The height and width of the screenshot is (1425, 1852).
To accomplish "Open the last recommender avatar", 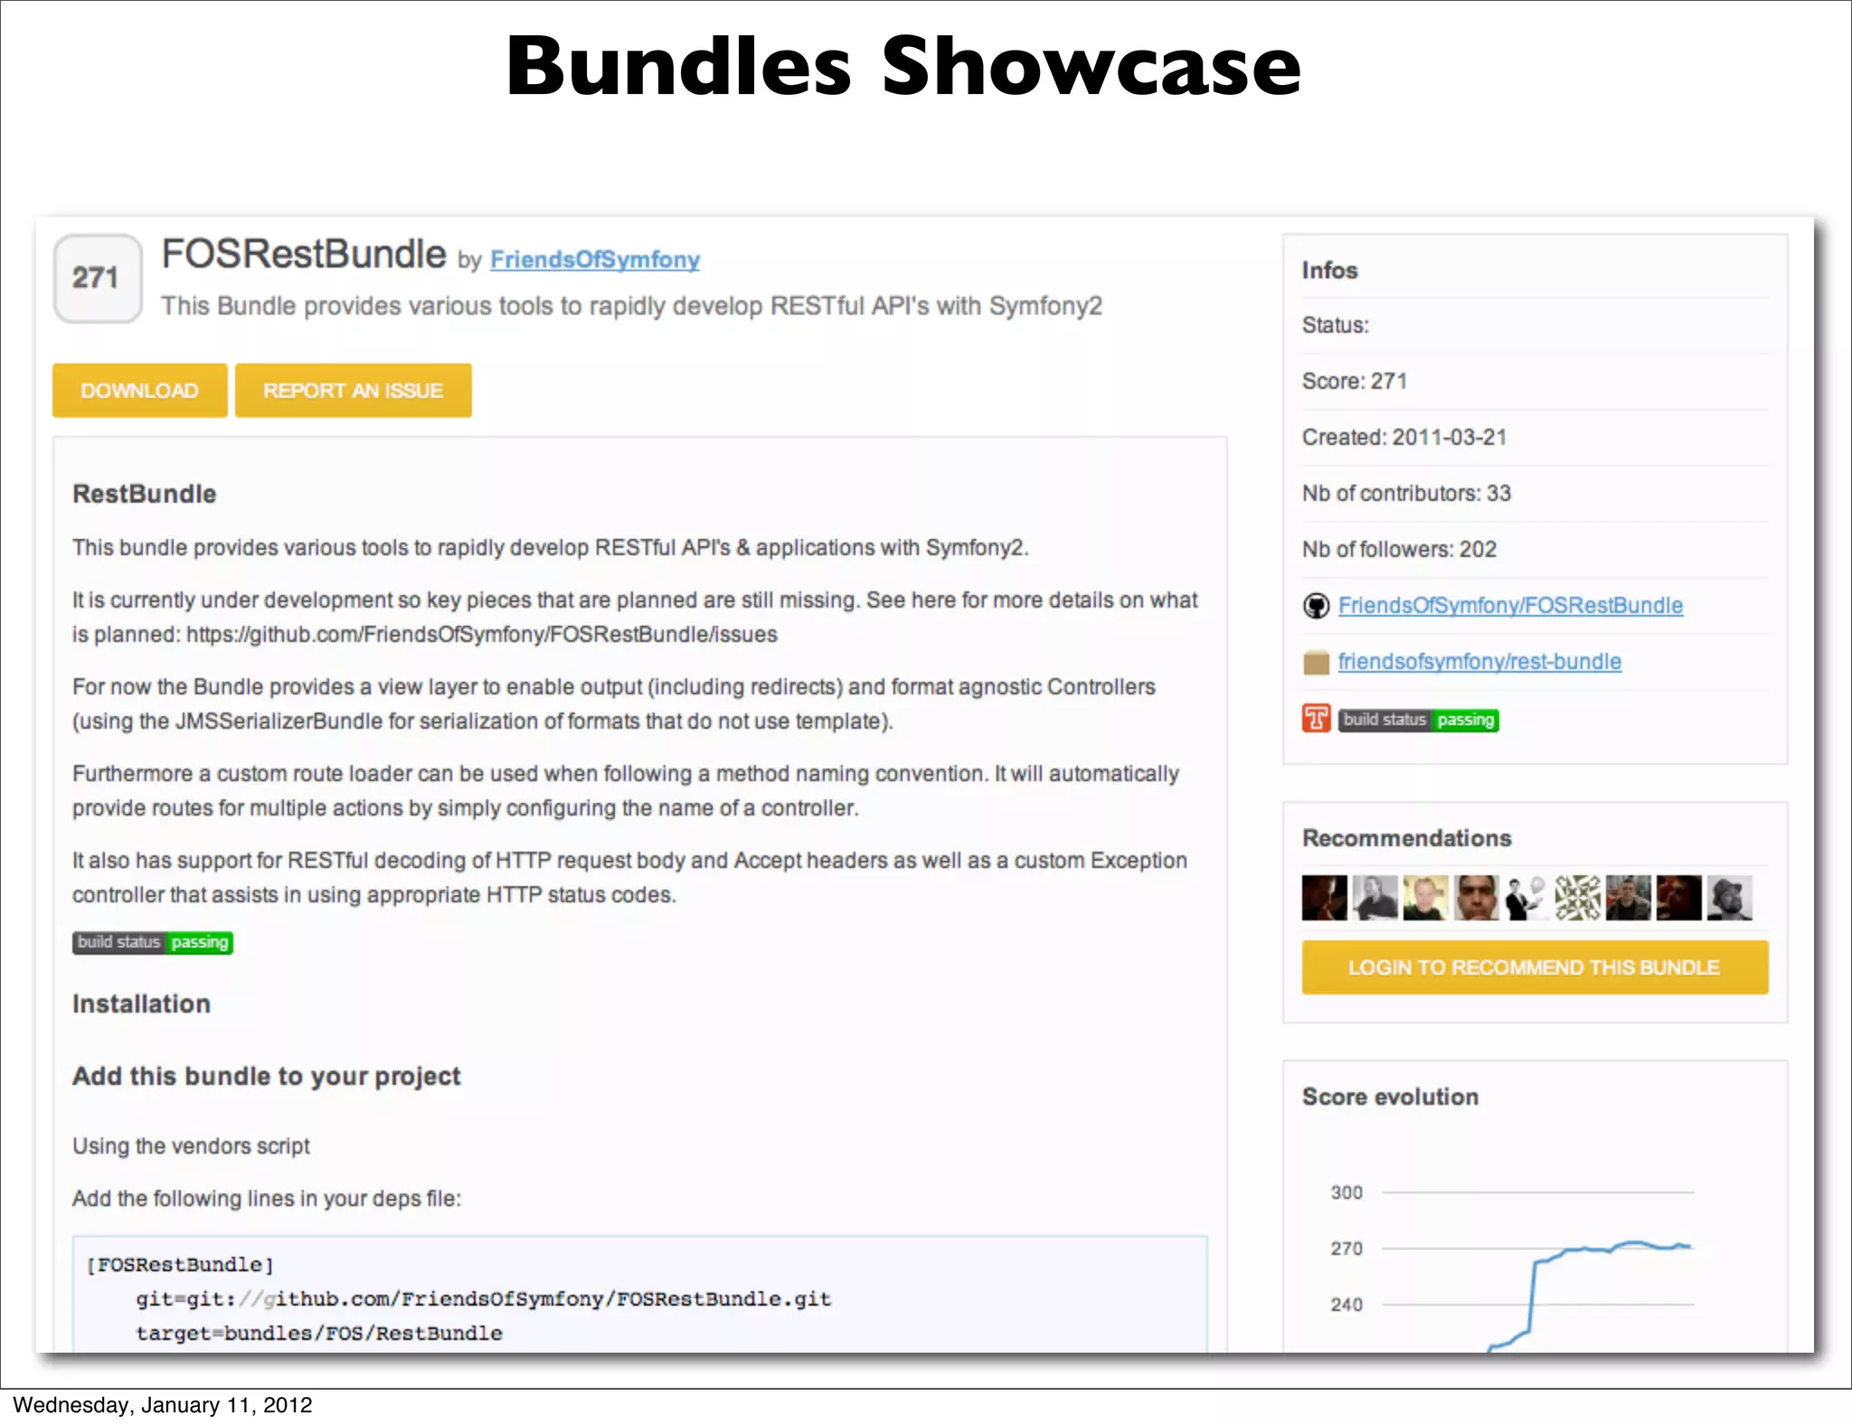I will tap(1730, 898).
